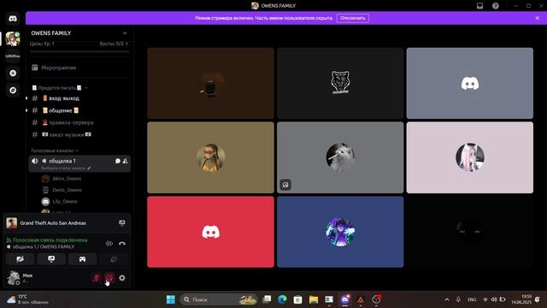Show hidden tray icons chevron
Viewport: 547px width, 308px height.
coord(447,299)
